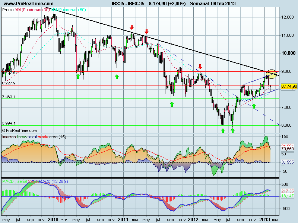Select the -500 MACD axis label

285,209
